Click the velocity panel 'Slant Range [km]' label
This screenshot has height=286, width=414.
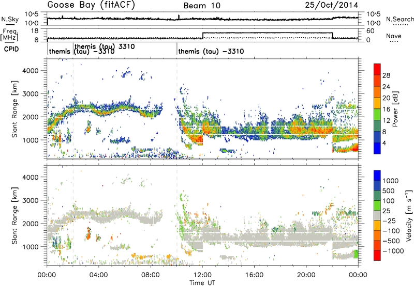click(x=14, y=216)
